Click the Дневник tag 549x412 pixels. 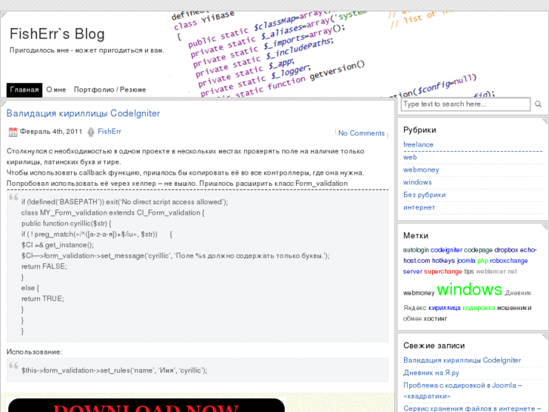coord(518,293)
